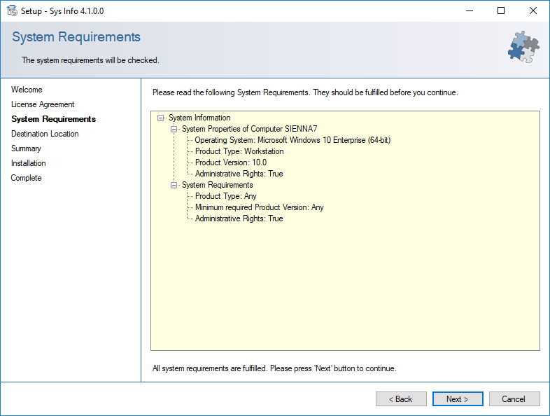Minimize the setup window
Screen dimensions: 550x416
470,11
